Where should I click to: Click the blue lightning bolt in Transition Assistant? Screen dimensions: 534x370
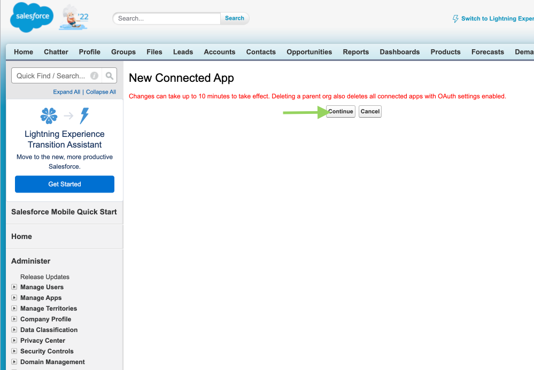(x=84, y=116)
